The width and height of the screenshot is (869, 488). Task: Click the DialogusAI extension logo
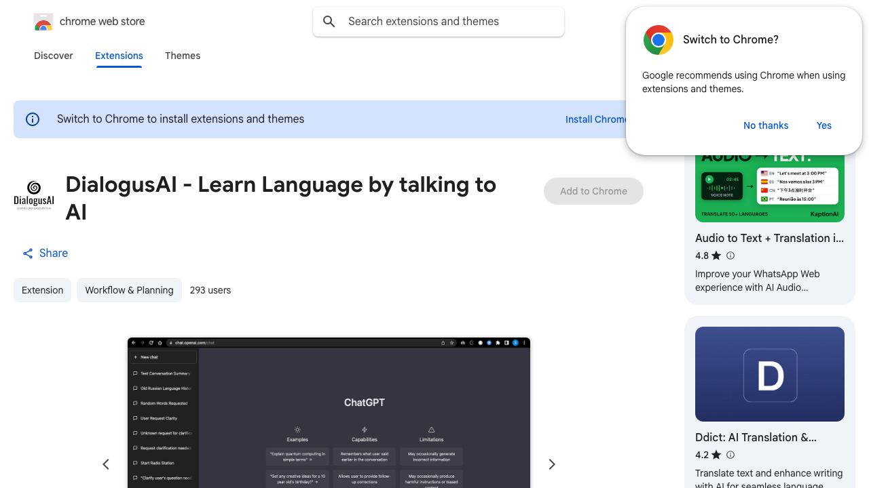pos(34,195)
